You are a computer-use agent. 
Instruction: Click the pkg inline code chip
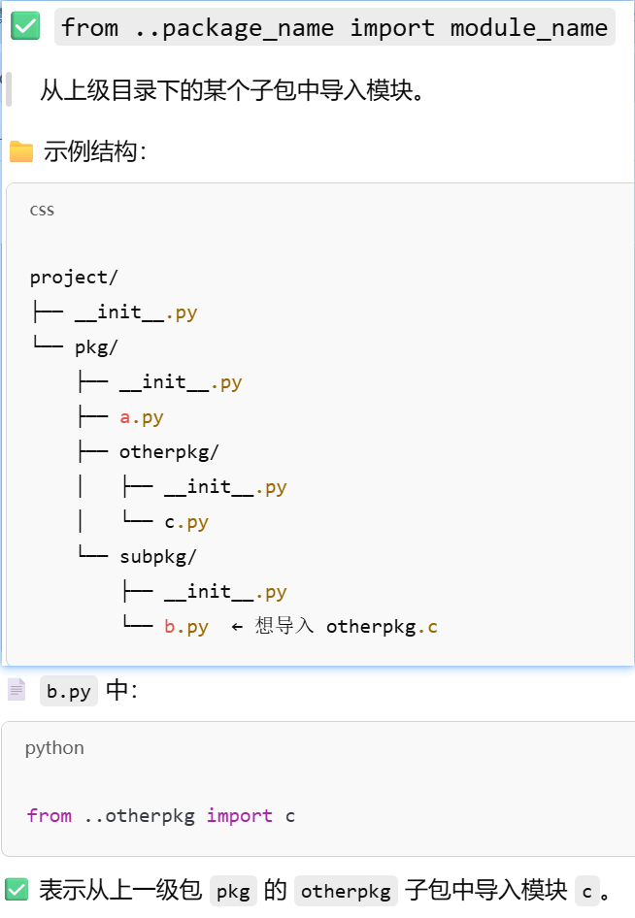point(233,891)
